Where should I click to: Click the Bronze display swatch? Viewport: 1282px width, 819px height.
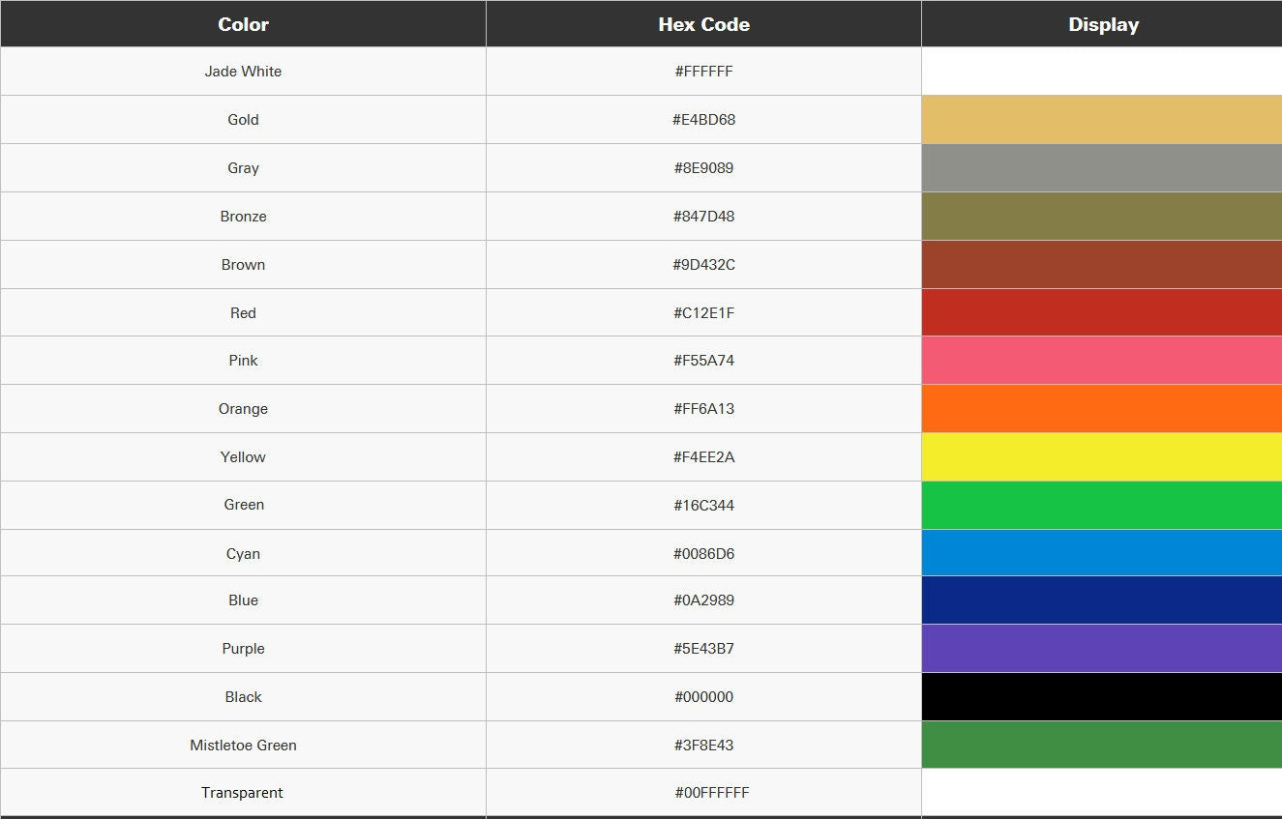tap(1101, 217)
